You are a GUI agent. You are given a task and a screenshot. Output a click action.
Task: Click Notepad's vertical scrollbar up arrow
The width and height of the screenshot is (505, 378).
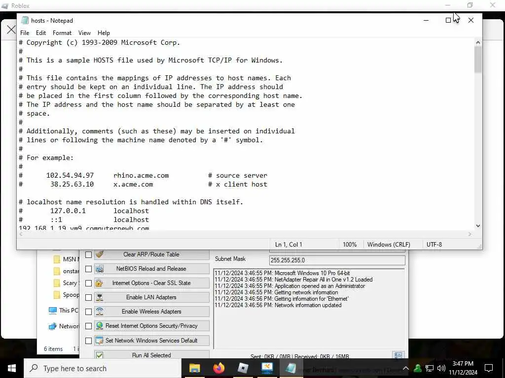point(478,42)
